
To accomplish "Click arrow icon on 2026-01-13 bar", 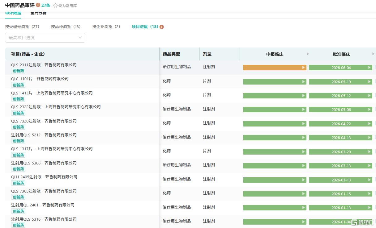I will pos(369,208).
